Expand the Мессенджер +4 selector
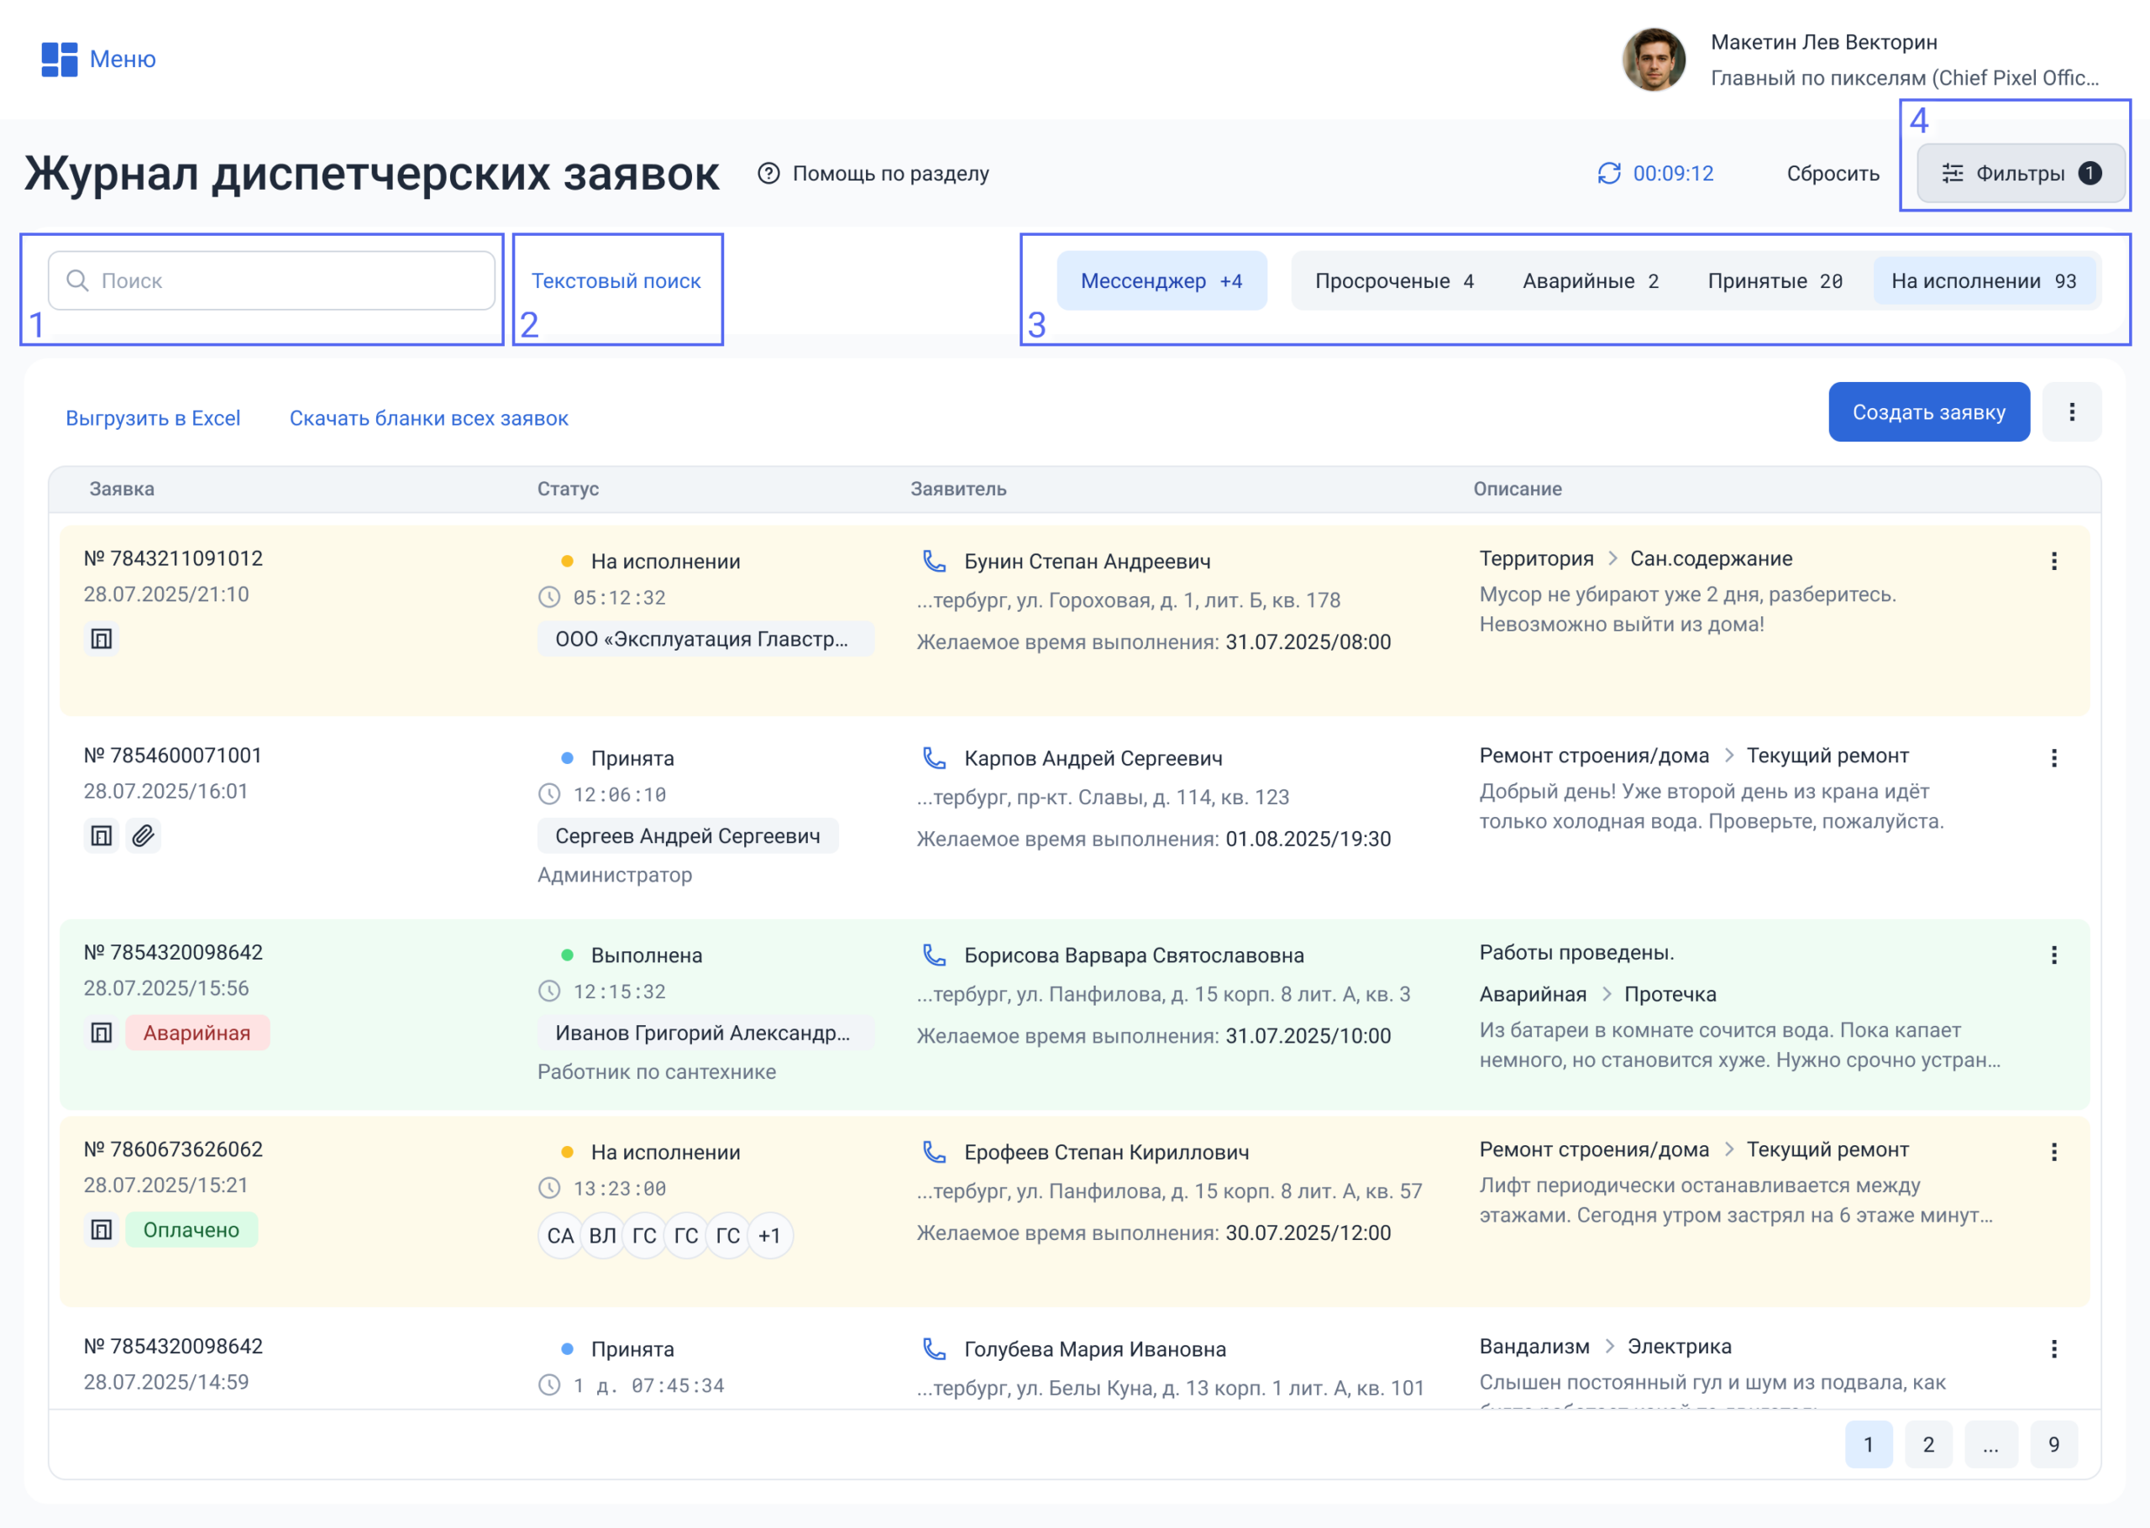Screen dimensions: 2150x1528 pos(1162,281)
